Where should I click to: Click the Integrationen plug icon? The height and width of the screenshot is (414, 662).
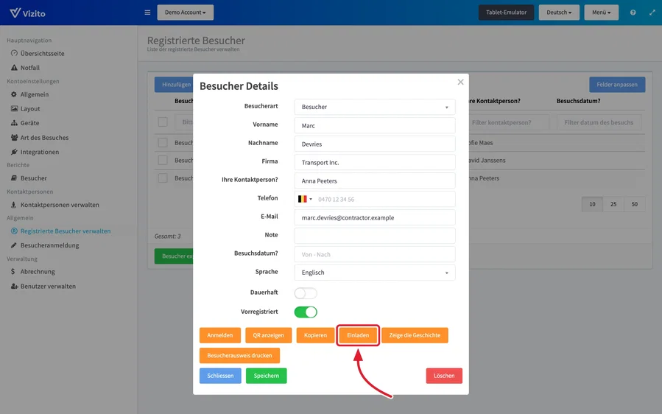point(14,152)
